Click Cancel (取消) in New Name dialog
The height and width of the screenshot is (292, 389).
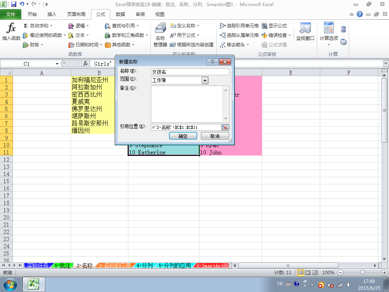click(215, 136)
